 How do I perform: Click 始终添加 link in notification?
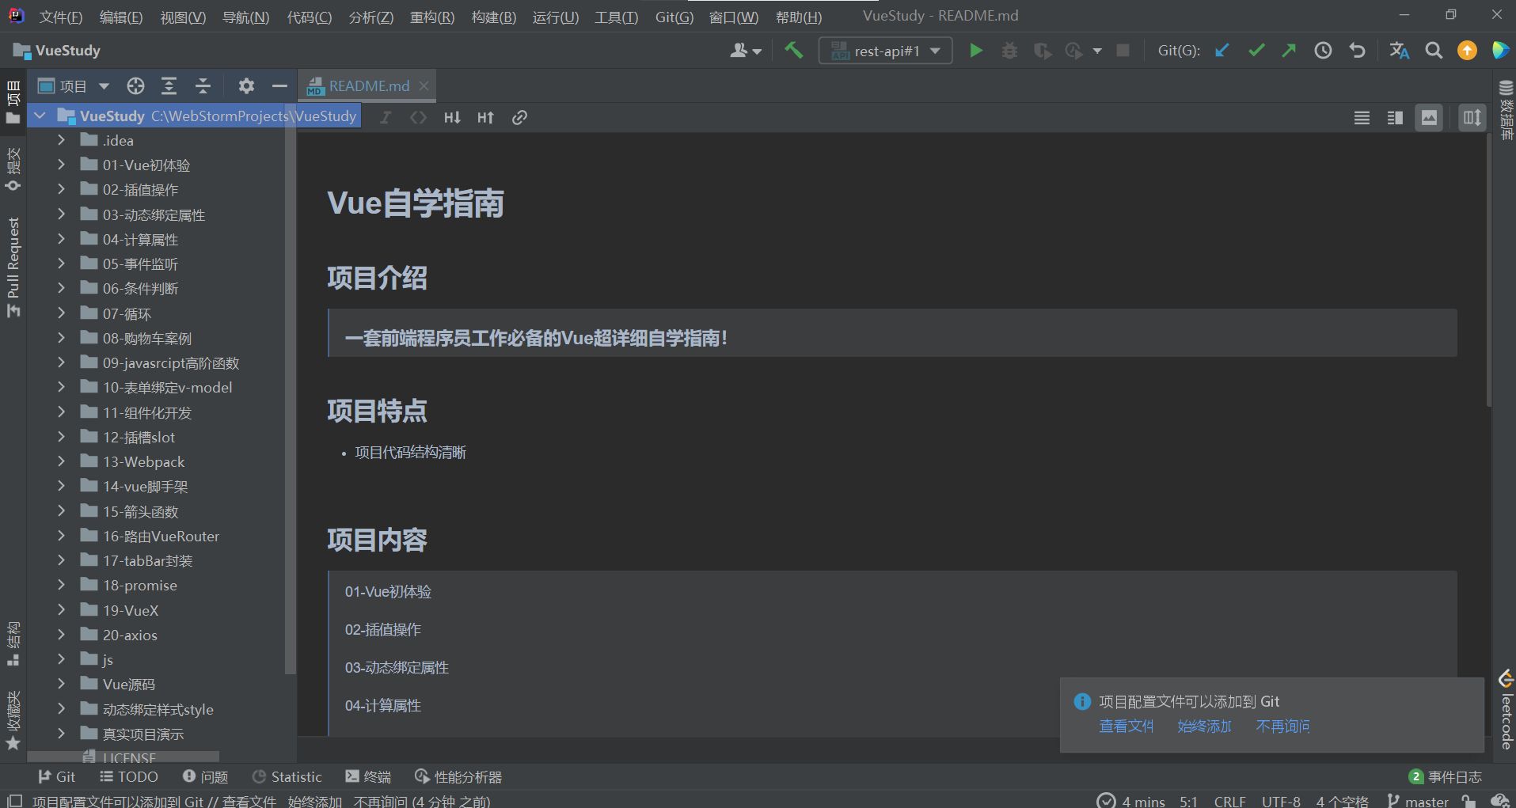[1204, 726]
